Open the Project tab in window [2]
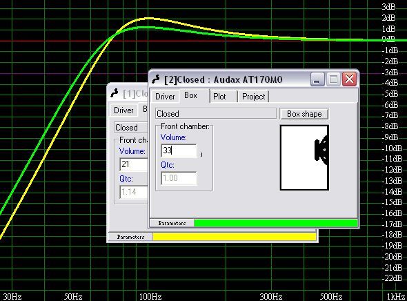Viewport: 407px width, 301px height. coord(253,97)
